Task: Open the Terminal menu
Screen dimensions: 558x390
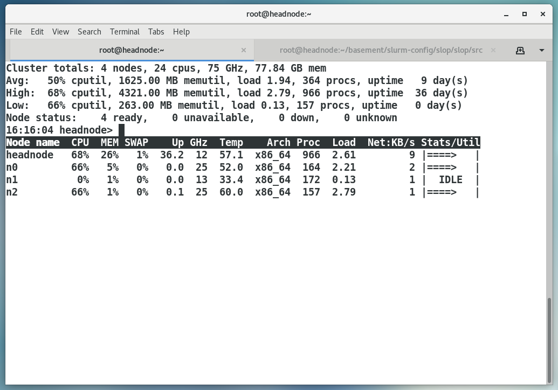Action: (125, 32)
